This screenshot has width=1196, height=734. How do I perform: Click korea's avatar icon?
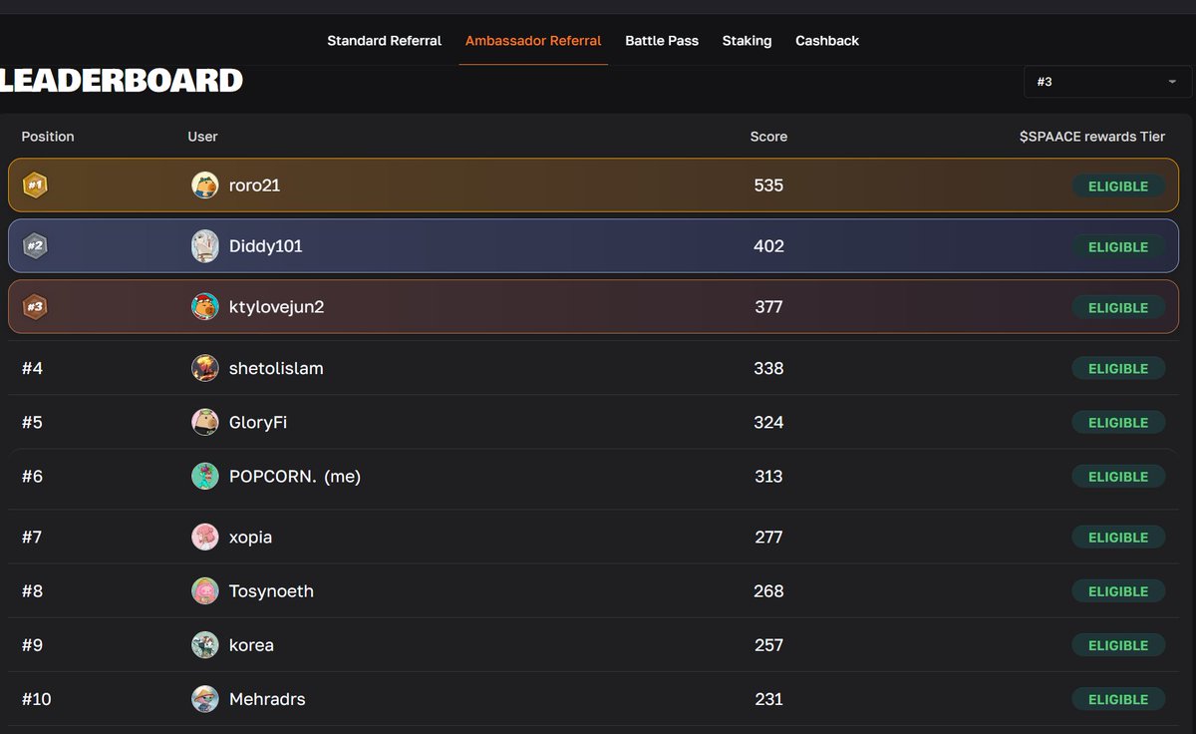[x=204, y=645]
